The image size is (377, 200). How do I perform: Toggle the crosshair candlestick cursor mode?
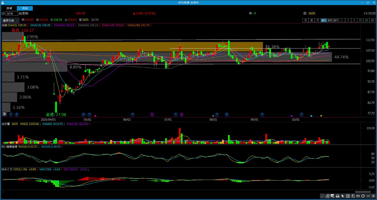[x=353, y=196]
